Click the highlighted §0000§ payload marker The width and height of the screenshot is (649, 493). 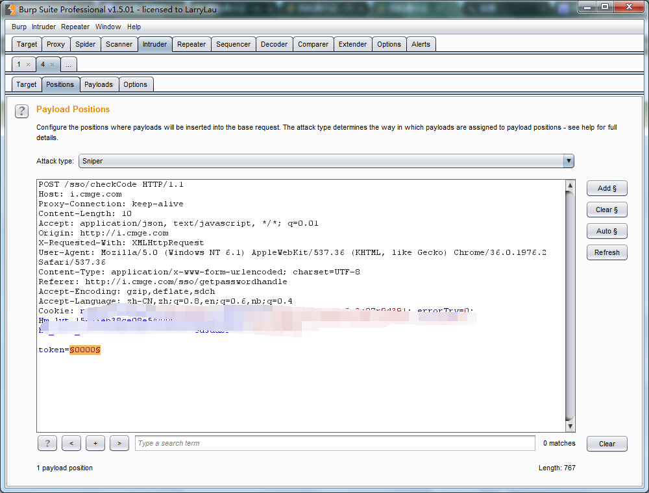point(85,350)
